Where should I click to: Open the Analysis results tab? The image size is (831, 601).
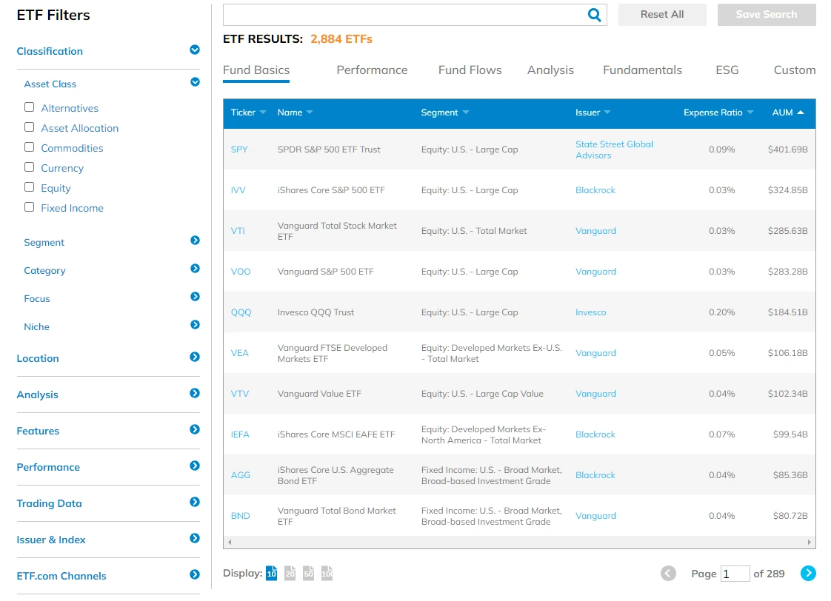click(550, 70)
